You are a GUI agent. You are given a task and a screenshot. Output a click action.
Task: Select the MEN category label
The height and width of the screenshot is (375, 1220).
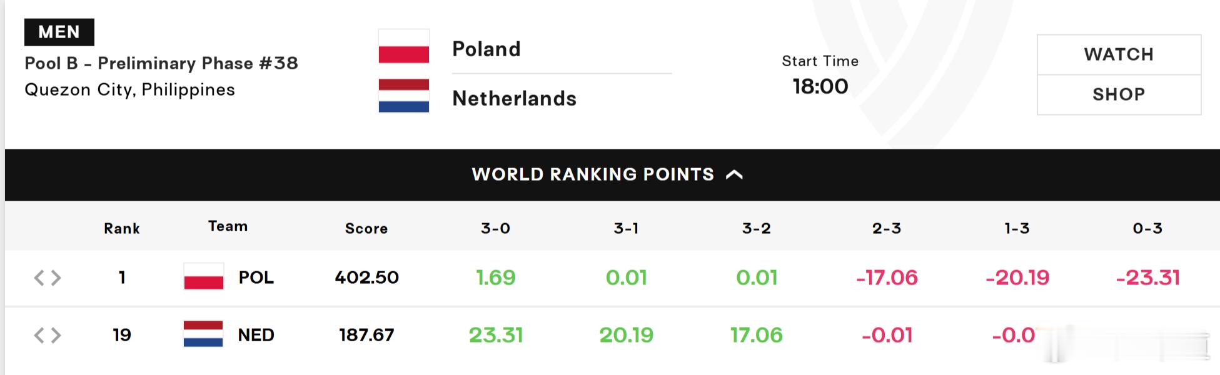59,32
